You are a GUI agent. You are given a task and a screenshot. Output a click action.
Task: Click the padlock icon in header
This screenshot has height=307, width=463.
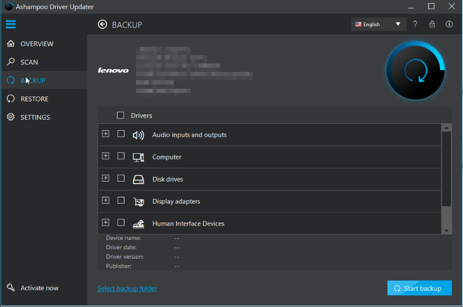(x=432, y=24)
